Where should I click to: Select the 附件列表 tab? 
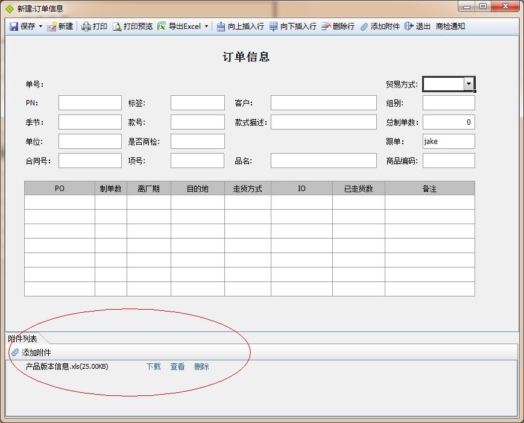[x=23, y=339]
